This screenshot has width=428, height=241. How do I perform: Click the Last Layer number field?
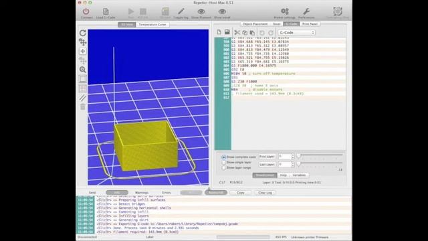284,165
